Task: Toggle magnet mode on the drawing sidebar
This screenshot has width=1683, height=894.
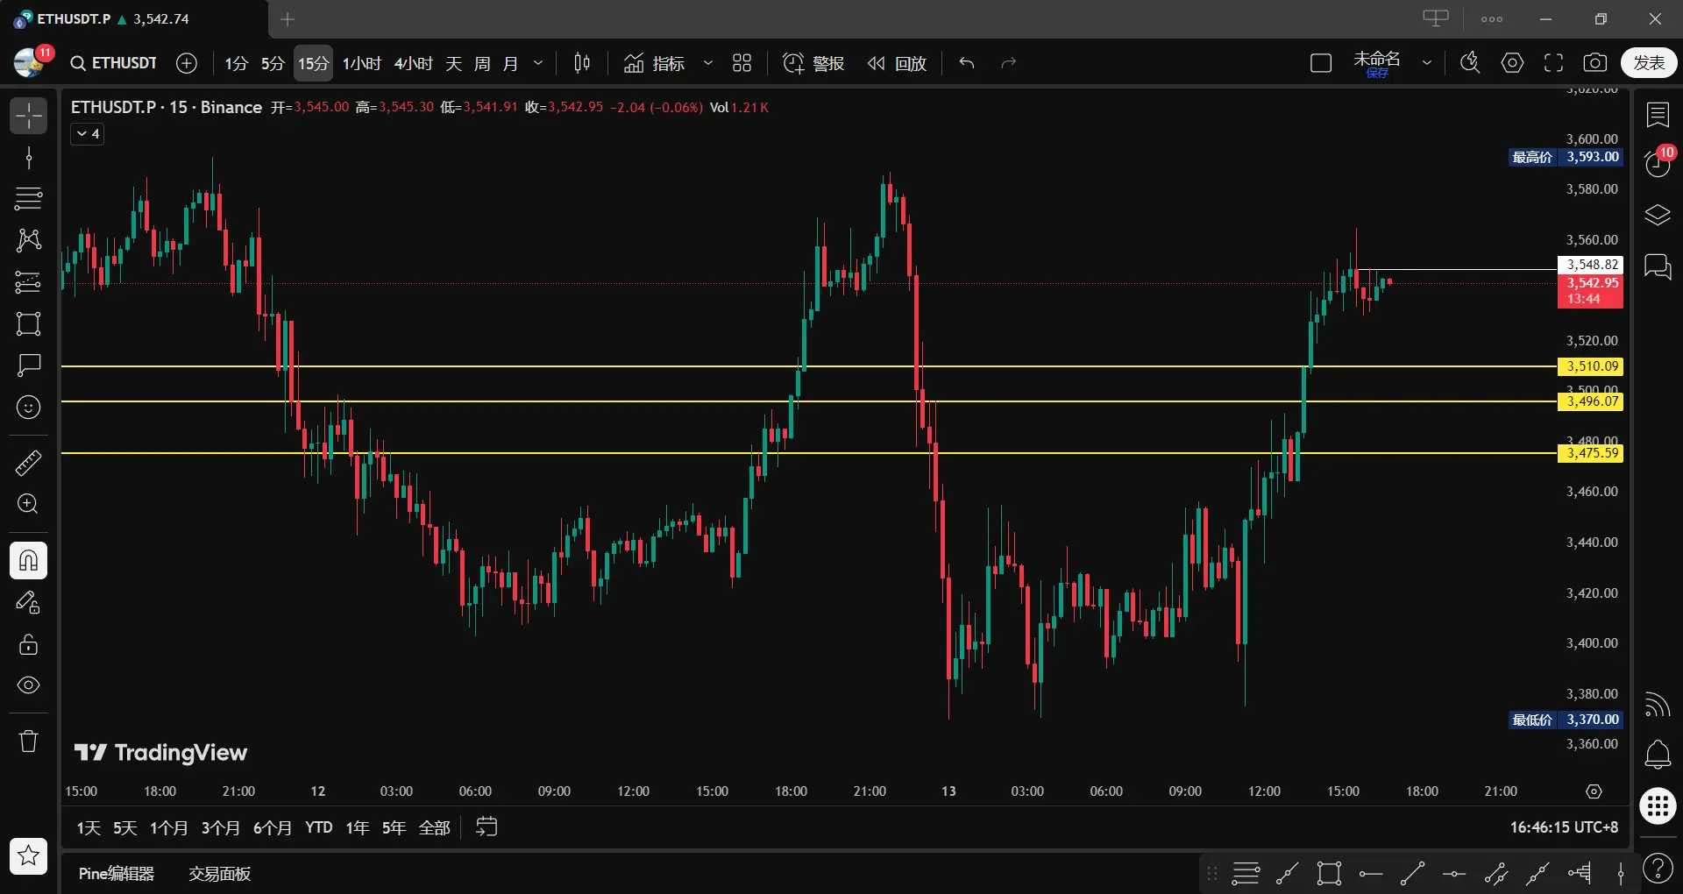Action: [x=28, y=560]
